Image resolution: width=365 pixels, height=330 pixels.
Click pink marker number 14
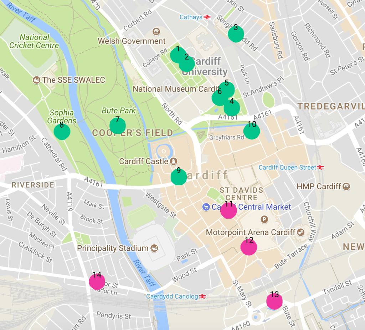click(x=97, y=281)
